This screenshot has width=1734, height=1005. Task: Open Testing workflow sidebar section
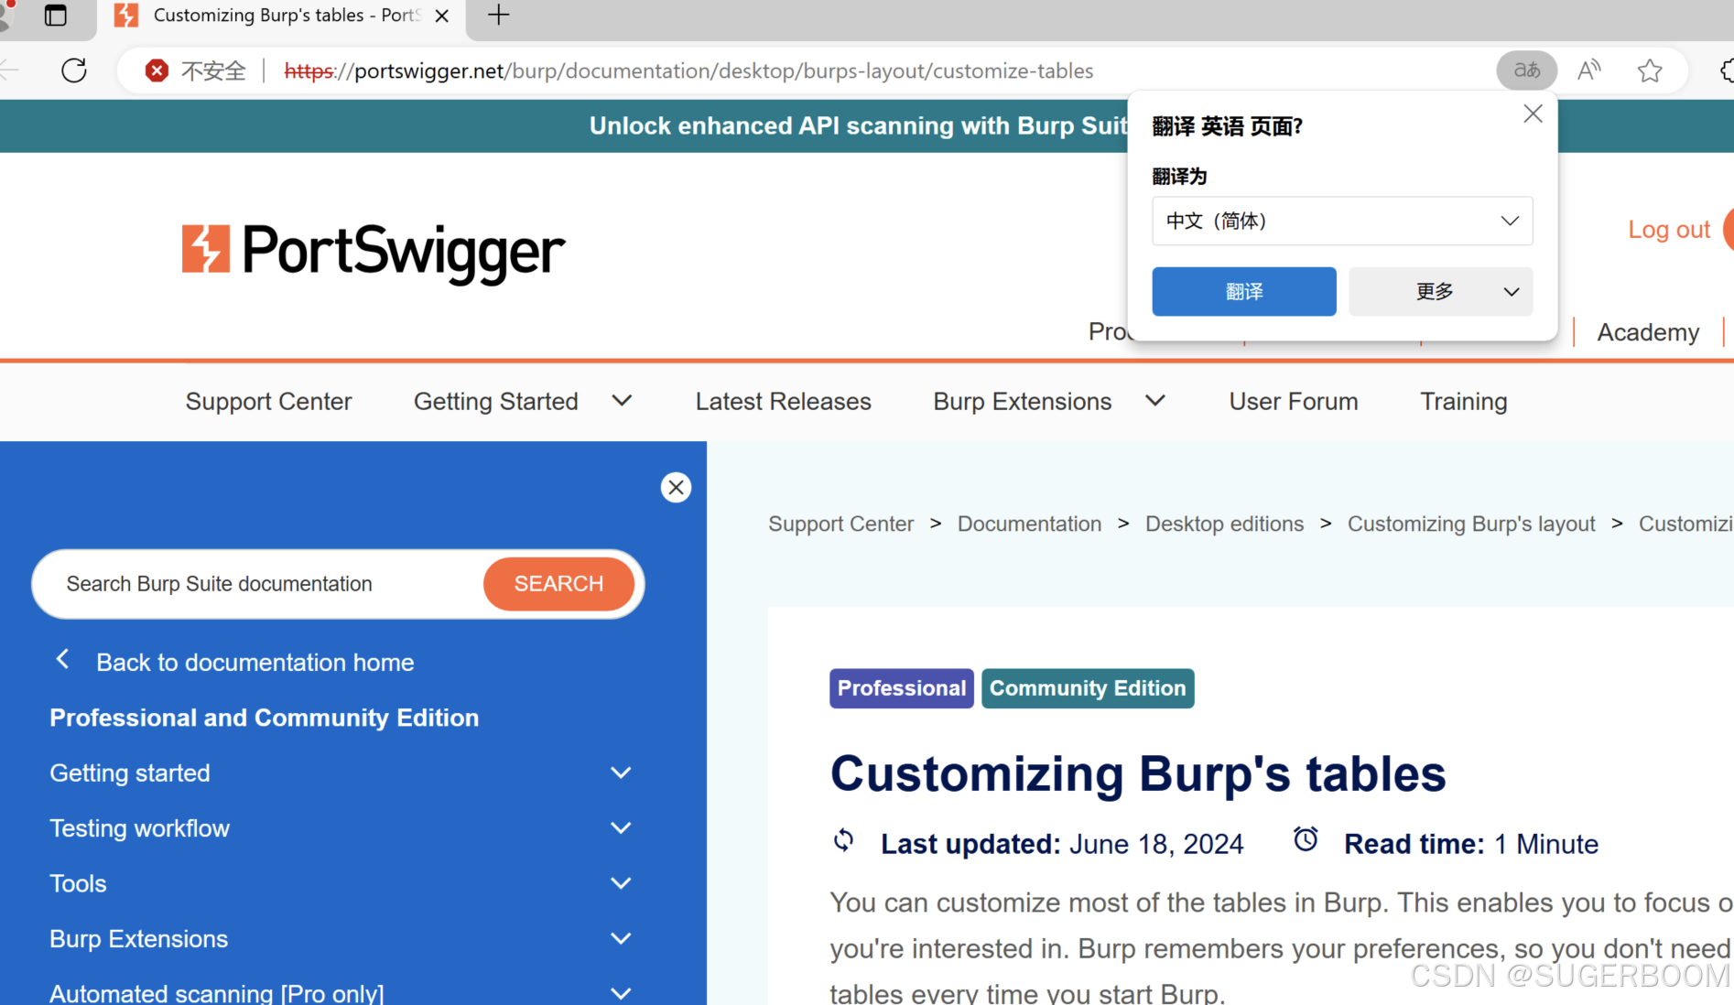point(139,828)
